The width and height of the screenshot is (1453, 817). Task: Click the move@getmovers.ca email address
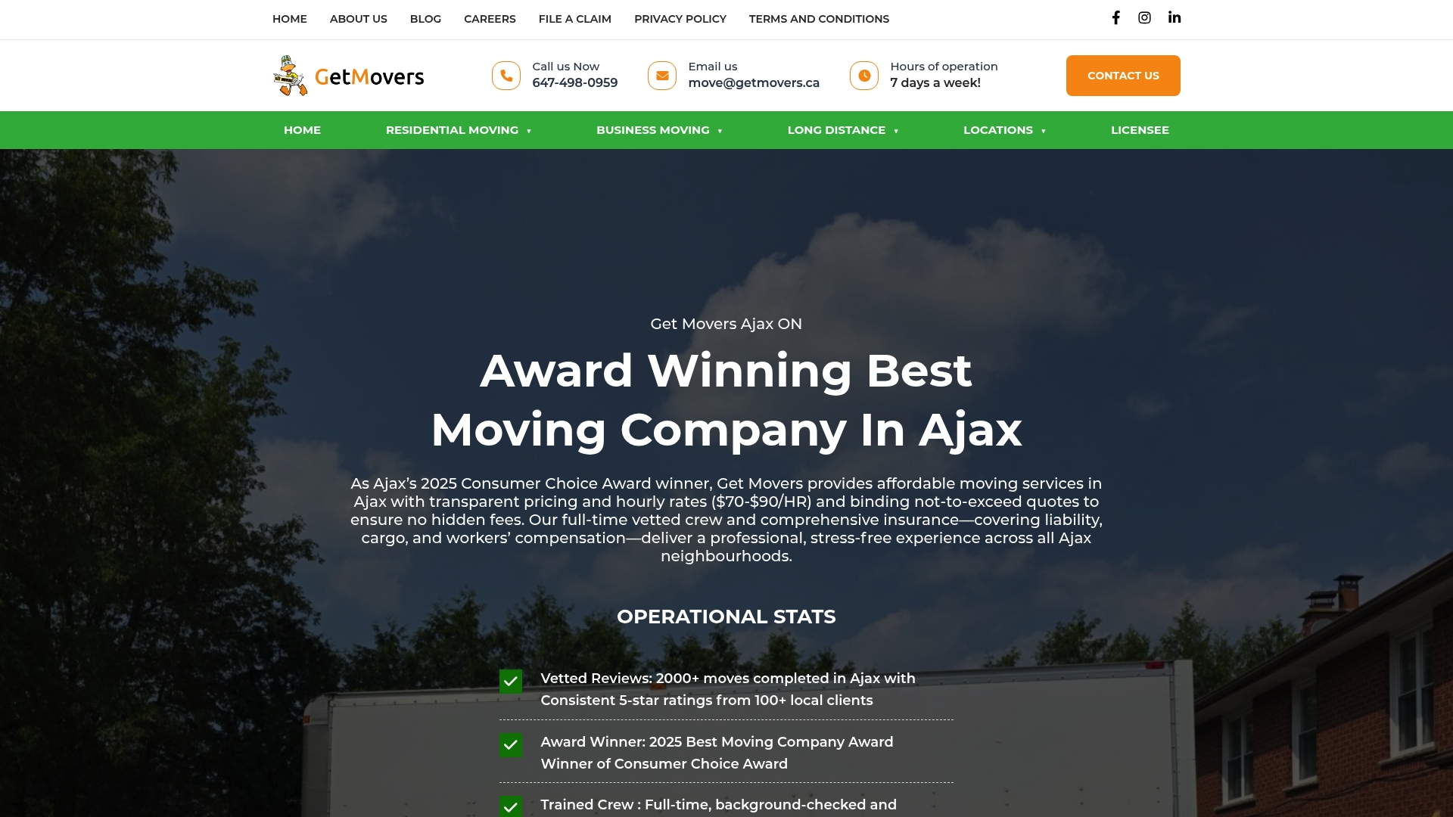coord(754,83)
